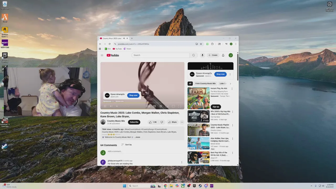Viewport: 336px width, 189px height.
Task: Open Chrome extensions puzzle icon
Action: click(212, 44)
